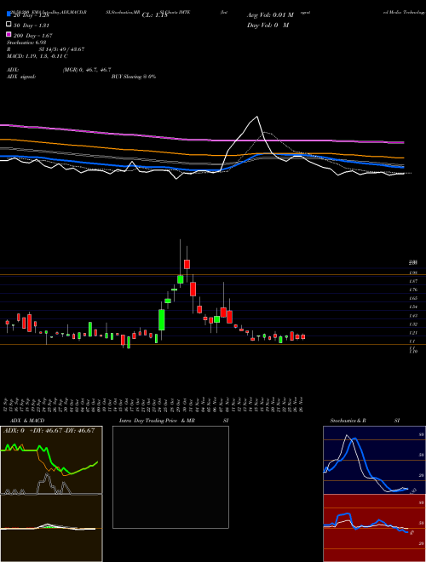The image size is (426, 562).
Task: Click the 'ADX & MACD' panel title
Action: coord(27,421)
